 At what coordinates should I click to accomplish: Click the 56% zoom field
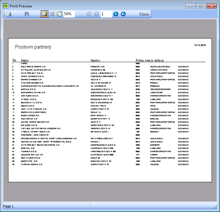(x=69, y=14)
